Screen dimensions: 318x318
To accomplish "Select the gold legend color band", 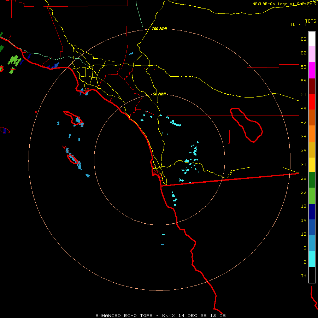I will [x=312, y=150].
